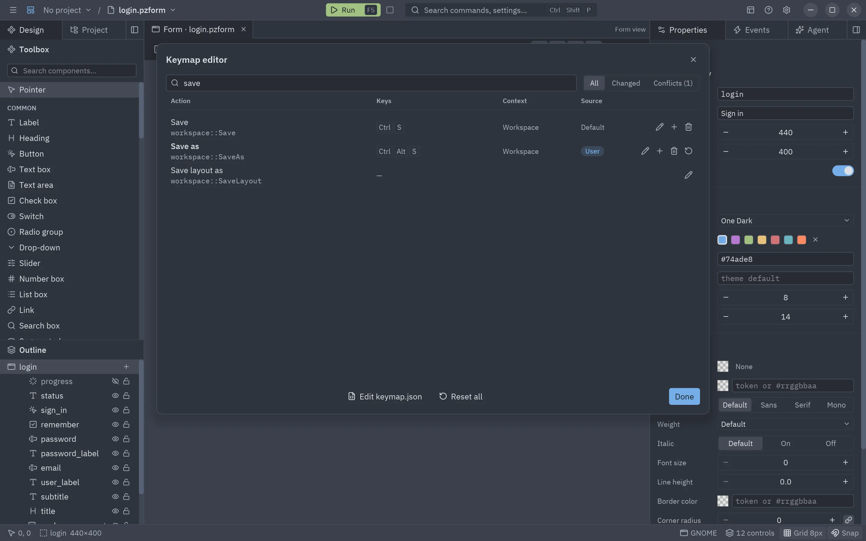The height and width of the screenshot is (541, 866).
Task: Show Conflicts (1) filter
Action: (673, 83)
